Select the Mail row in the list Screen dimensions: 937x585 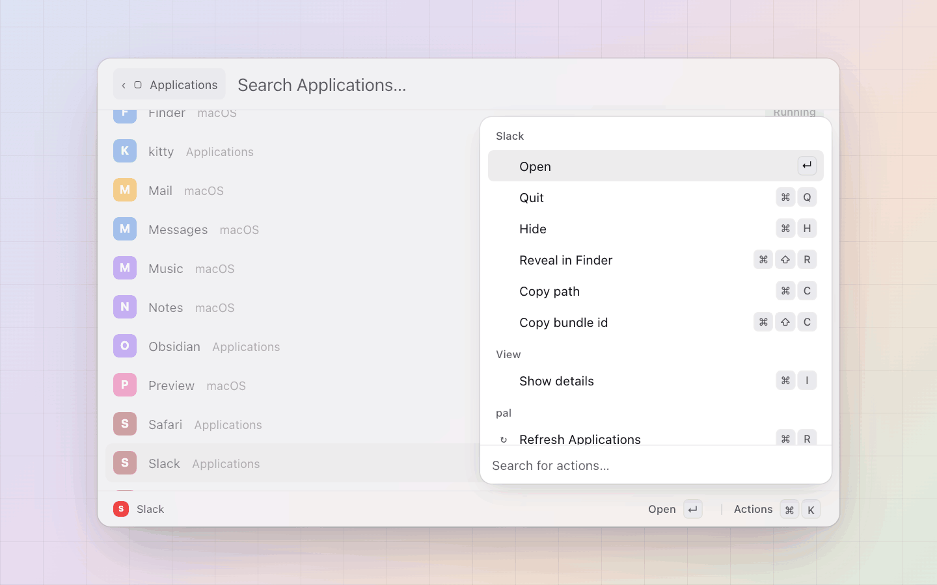[x=293, y=190]
